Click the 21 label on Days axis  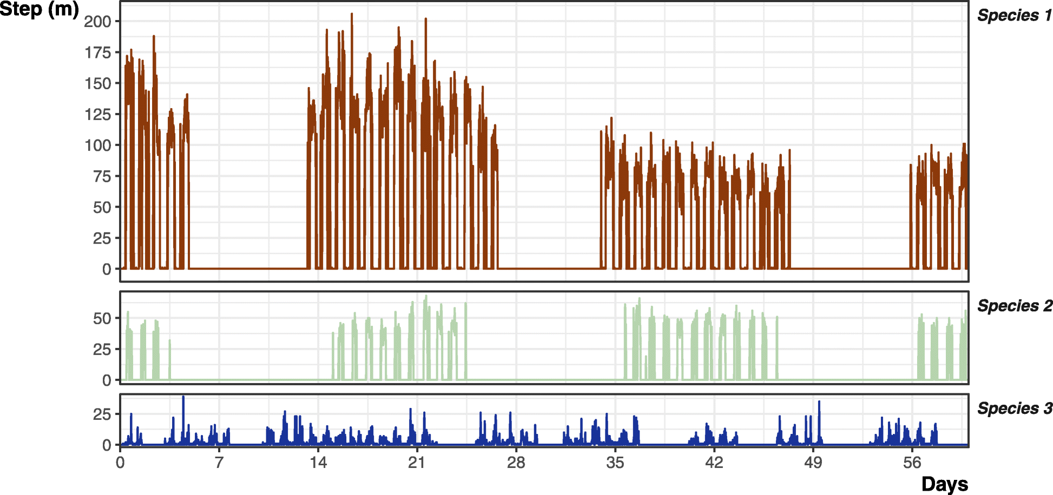pos(417,463)
